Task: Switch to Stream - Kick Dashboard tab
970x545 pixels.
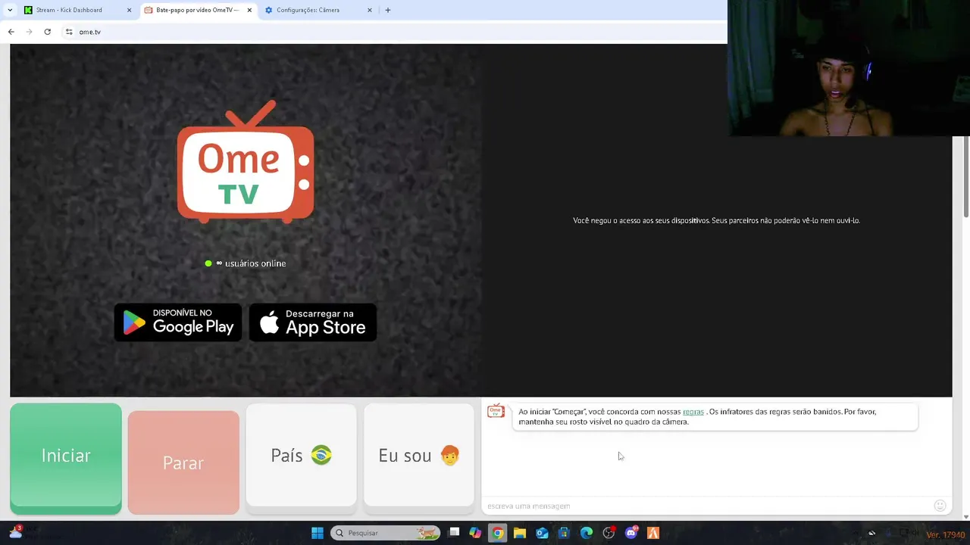Action: (x=76, y=10)
